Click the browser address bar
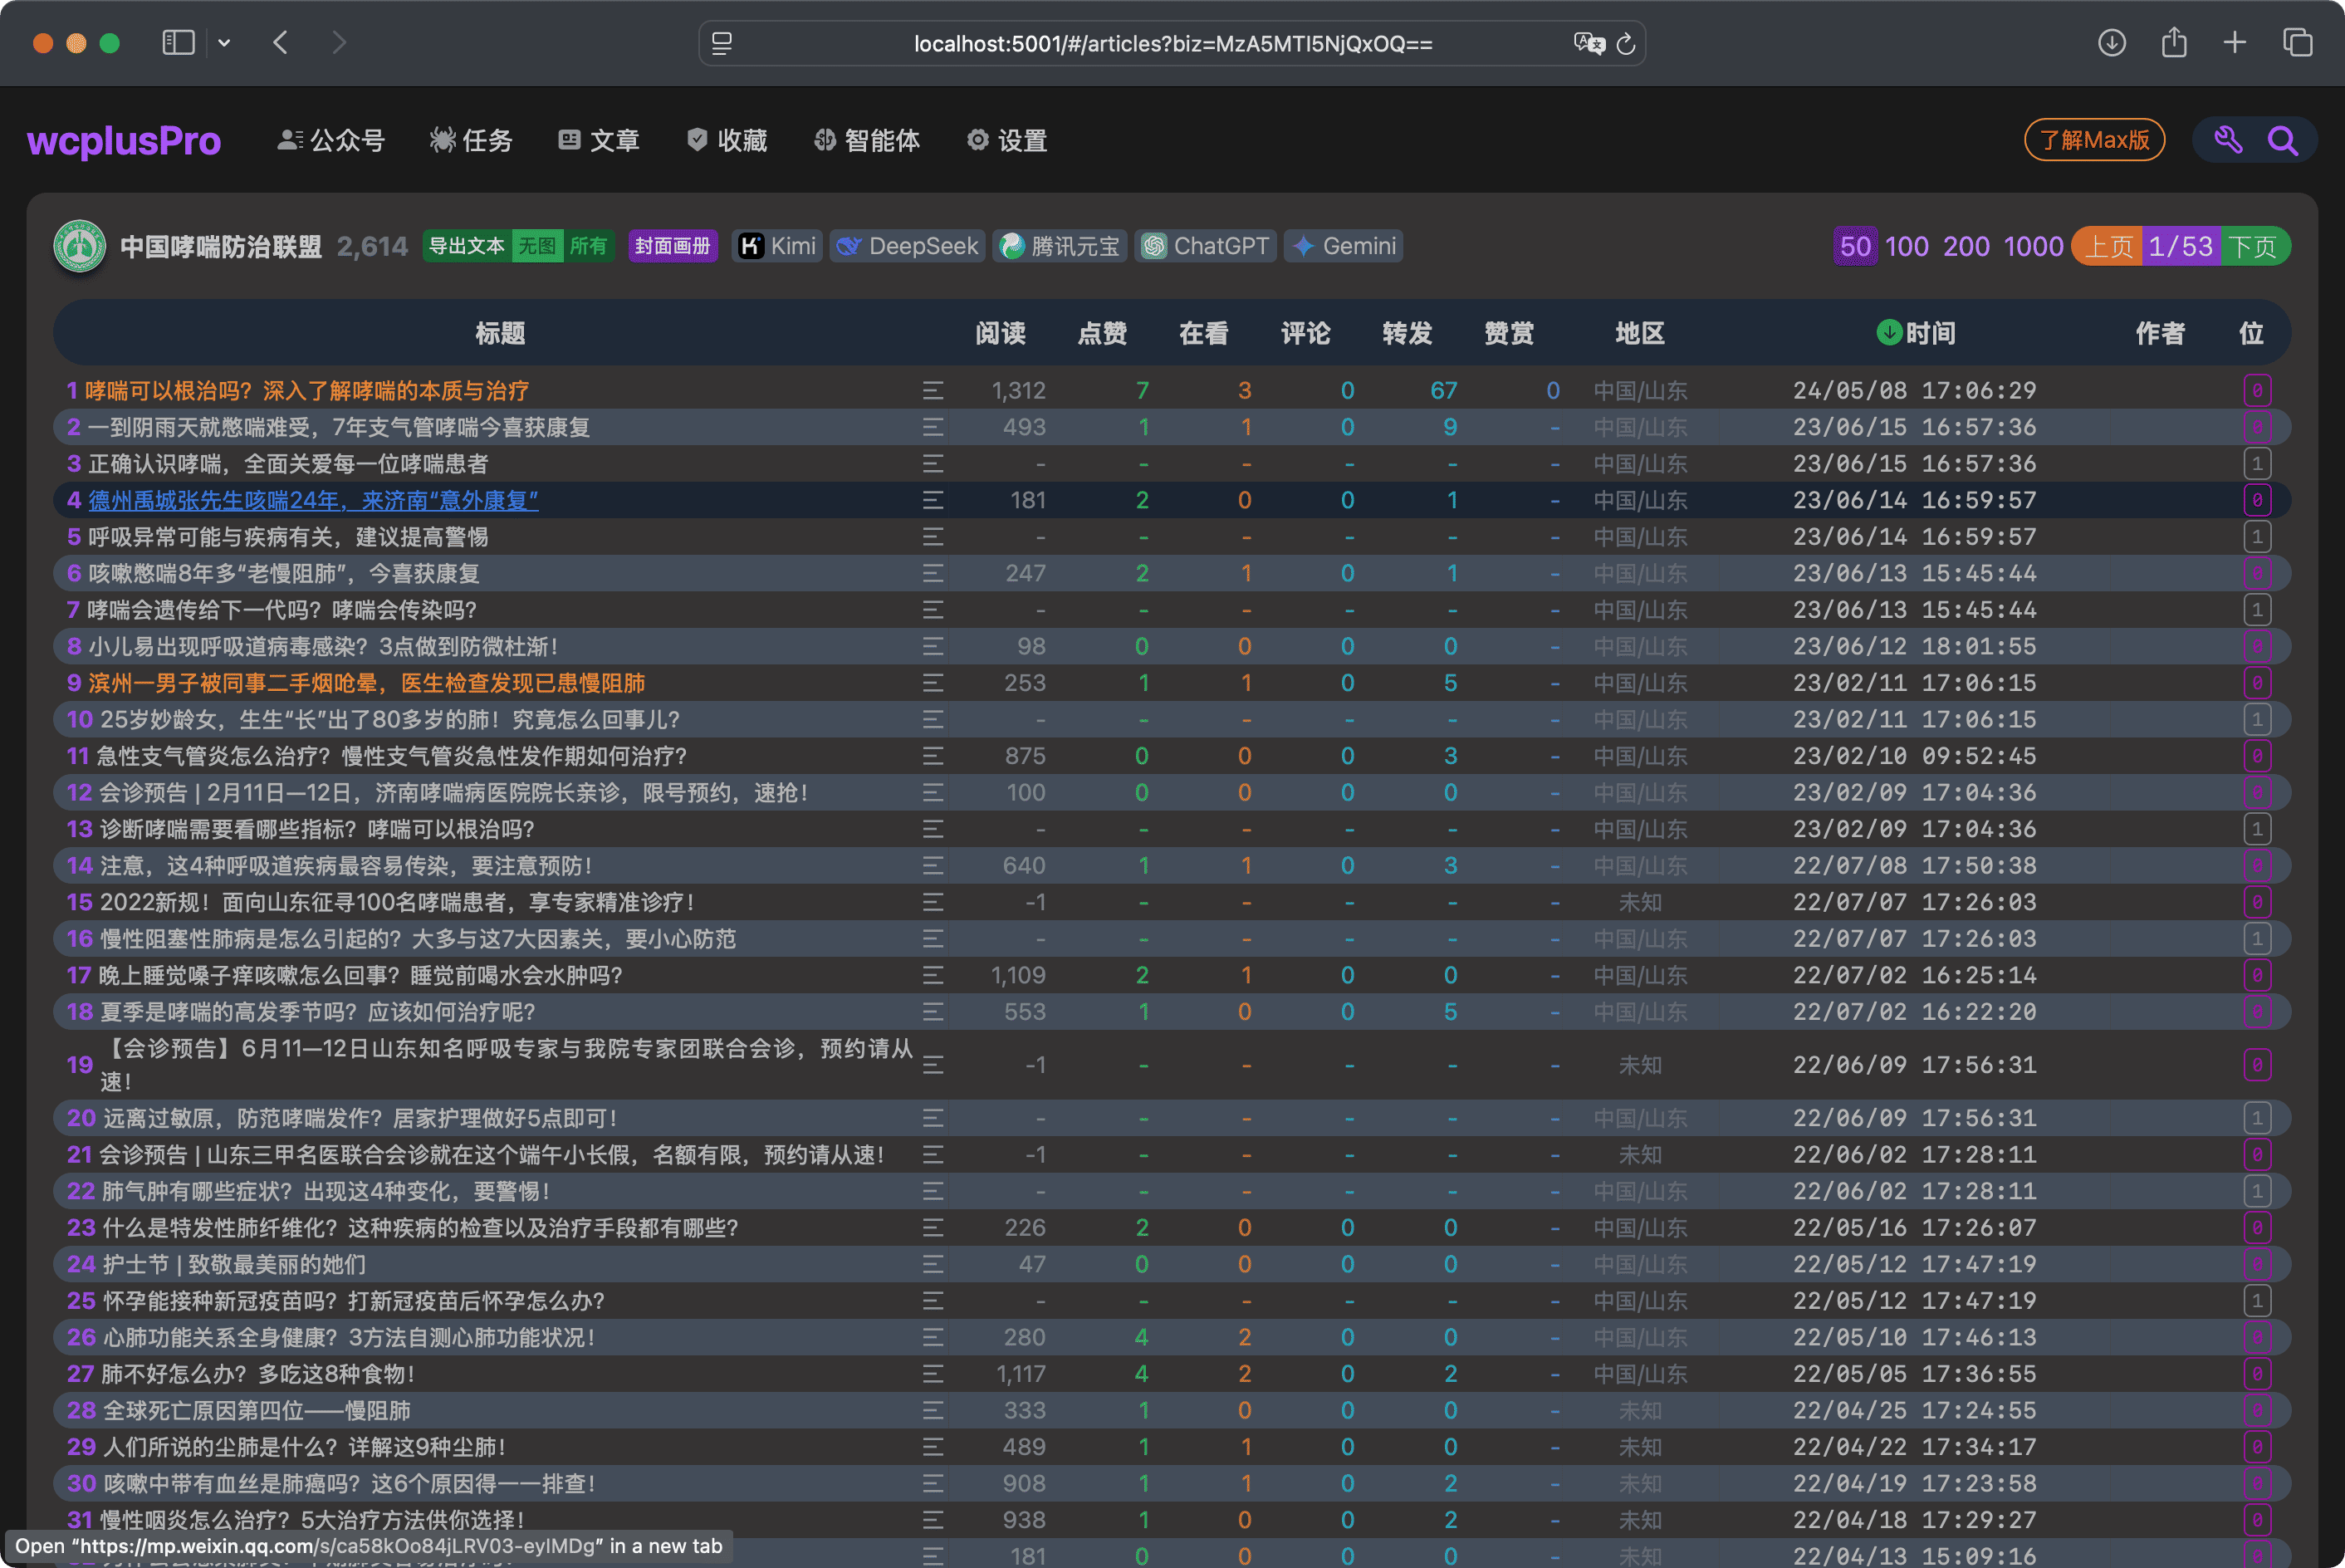Image resolution: width=2345 pixels, height=1568 pixels. click(x=1169, y=43)
